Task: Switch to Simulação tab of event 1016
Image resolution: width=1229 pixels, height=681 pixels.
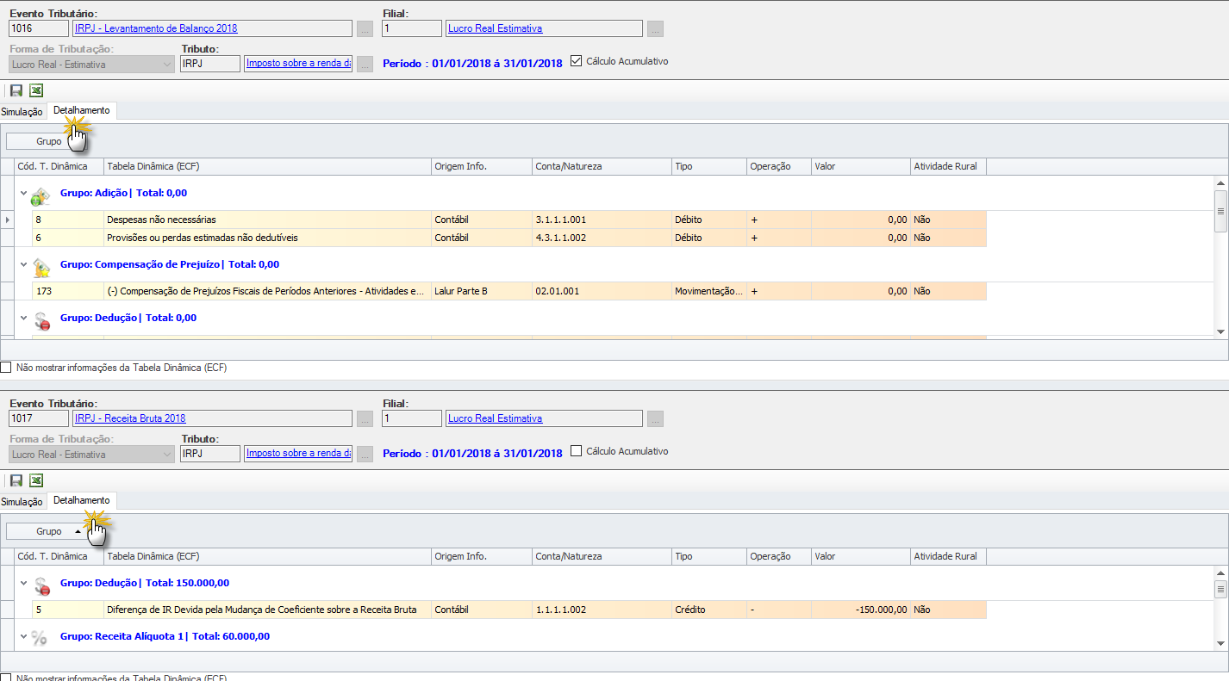Action: tap(22, 112)
